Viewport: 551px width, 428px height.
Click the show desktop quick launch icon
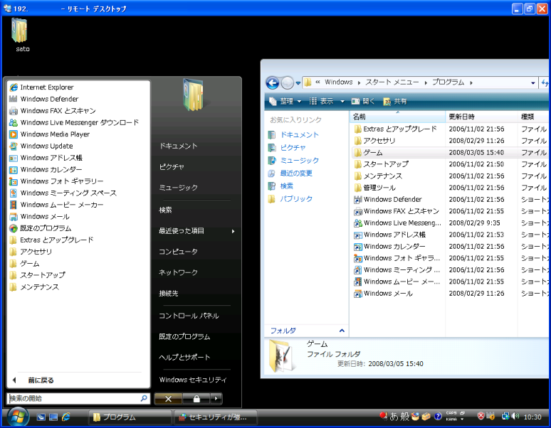[53, 417]
